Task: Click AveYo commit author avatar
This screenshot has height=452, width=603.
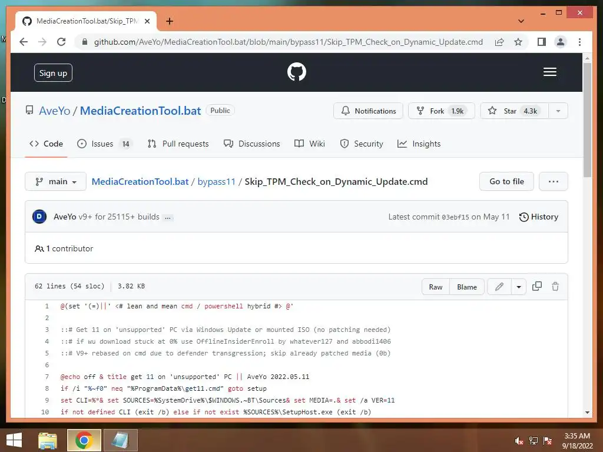Action: click(x=39, y=217)
